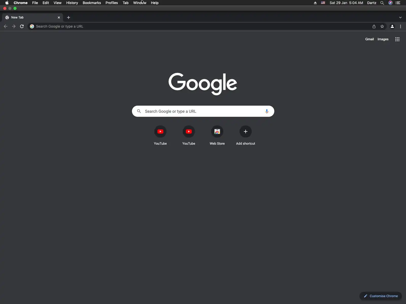Click the eject icon in the menu bar

coord(315,3)
